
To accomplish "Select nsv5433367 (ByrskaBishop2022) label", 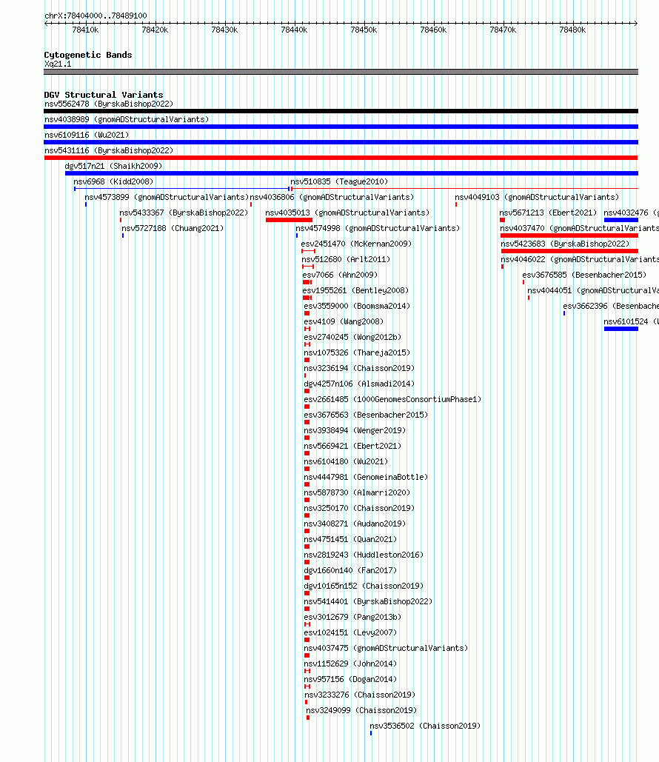I will (x=184, y=213).
